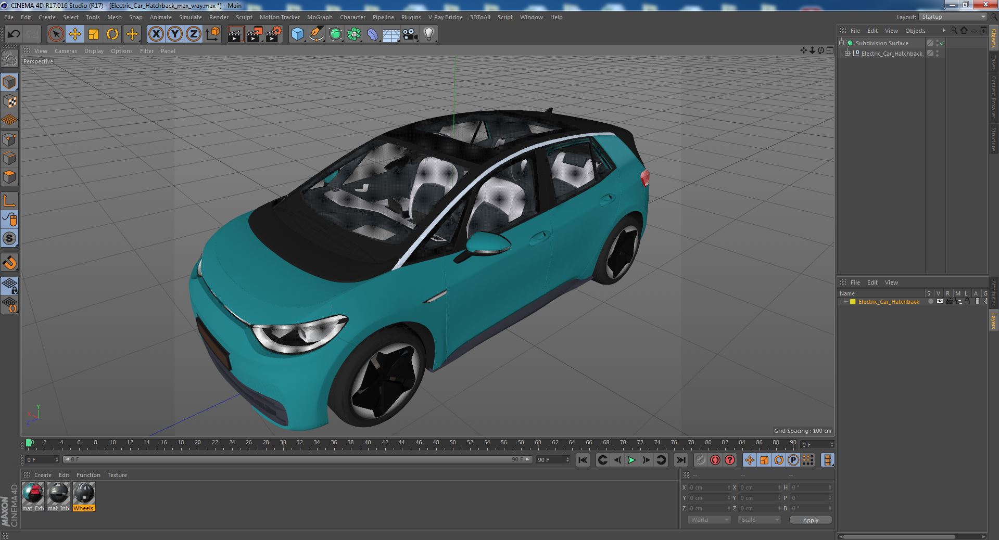Image resolution: width=999 pixels, height=540 pixels.
Task: Click the Electric_Car_Hatchback layer color swatch
Action: click(853, 302)
